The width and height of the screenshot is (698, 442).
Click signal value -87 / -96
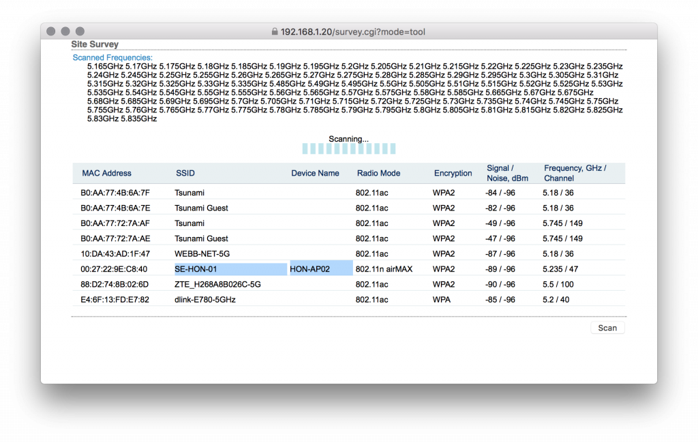500,253
